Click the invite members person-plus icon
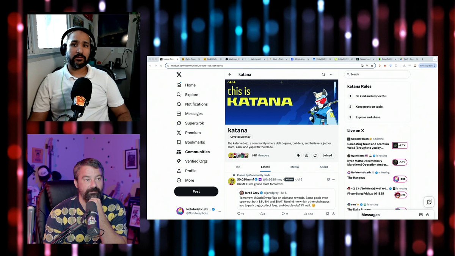 tap(307, 155)
